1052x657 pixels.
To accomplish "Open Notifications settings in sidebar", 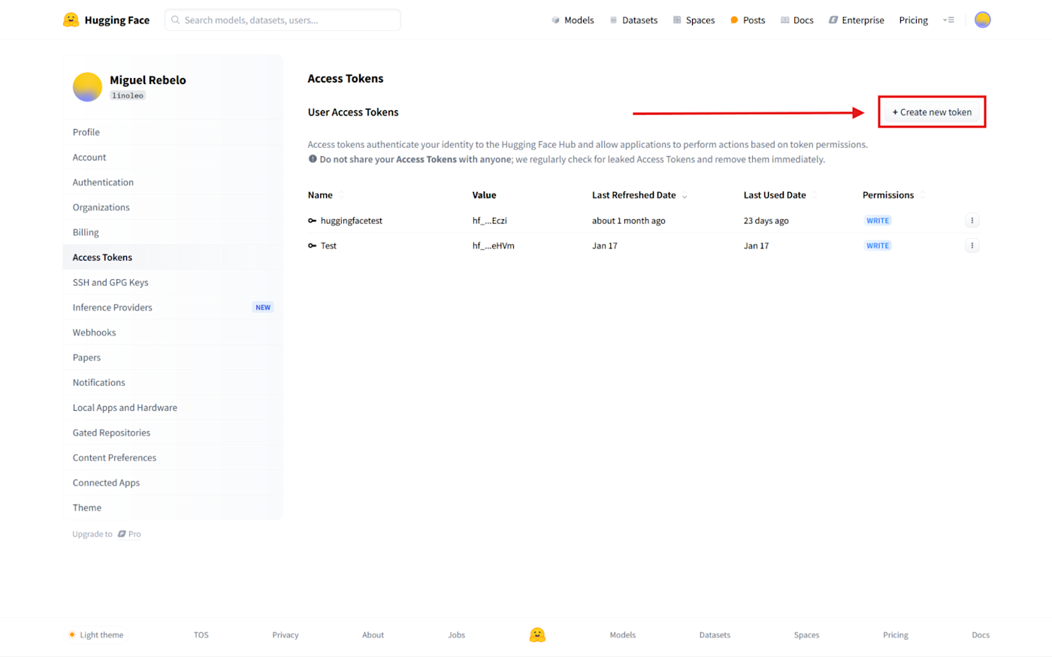I will tap(173, 382).
